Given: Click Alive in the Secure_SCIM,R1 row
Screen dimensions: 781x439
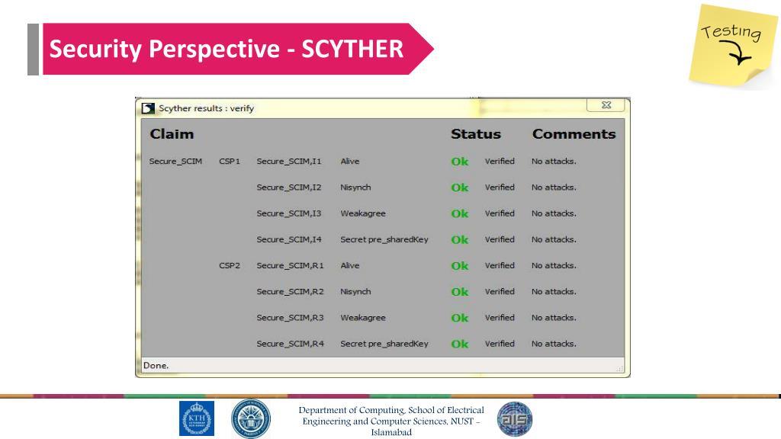Looking at the screenshot, I should [349, 265].
